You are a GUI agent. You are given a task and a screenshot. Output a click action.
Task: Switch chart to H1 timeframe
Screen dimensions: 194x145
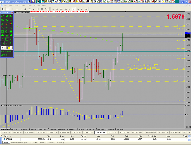click(70, 9)
